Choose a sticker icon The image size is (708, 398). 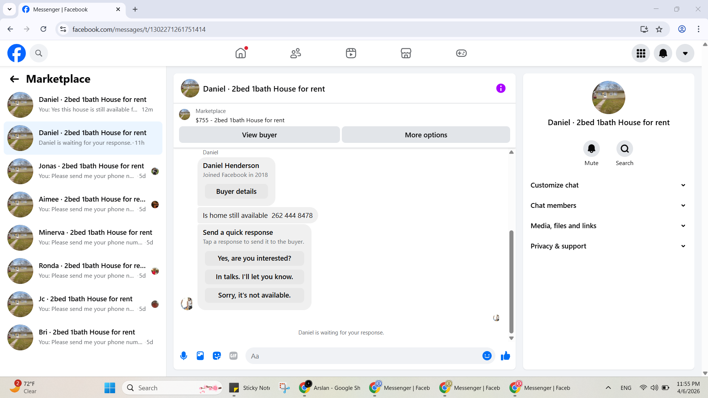click(217, 356)
